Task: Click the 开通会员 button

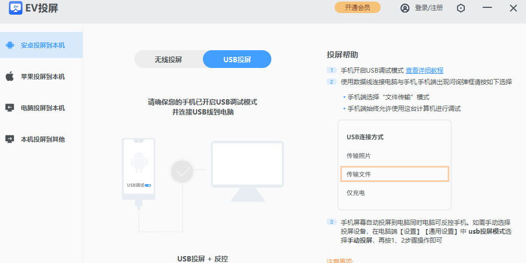Action: pyautogui.click(x=357, y=7)
